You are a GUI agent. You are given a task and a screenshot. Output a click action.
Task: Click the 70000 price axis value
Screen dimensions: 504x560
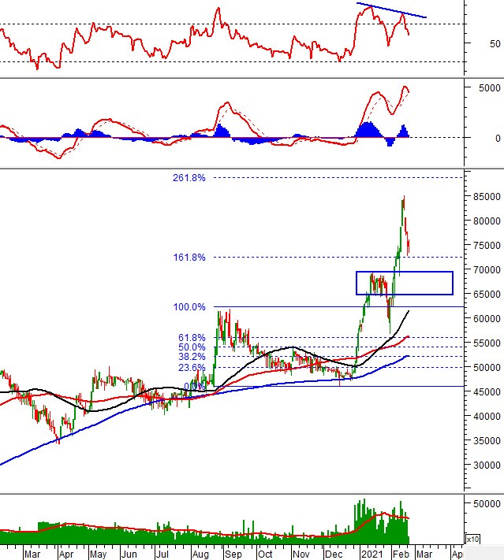coord(487,270)
